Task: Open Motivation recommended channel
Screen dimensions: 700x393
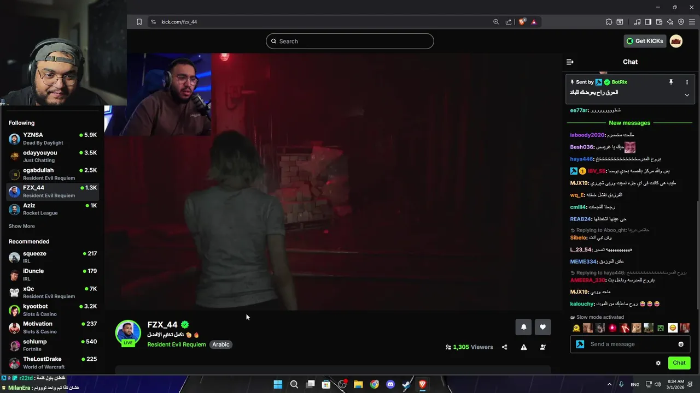Action: click(x=52, y=327)
